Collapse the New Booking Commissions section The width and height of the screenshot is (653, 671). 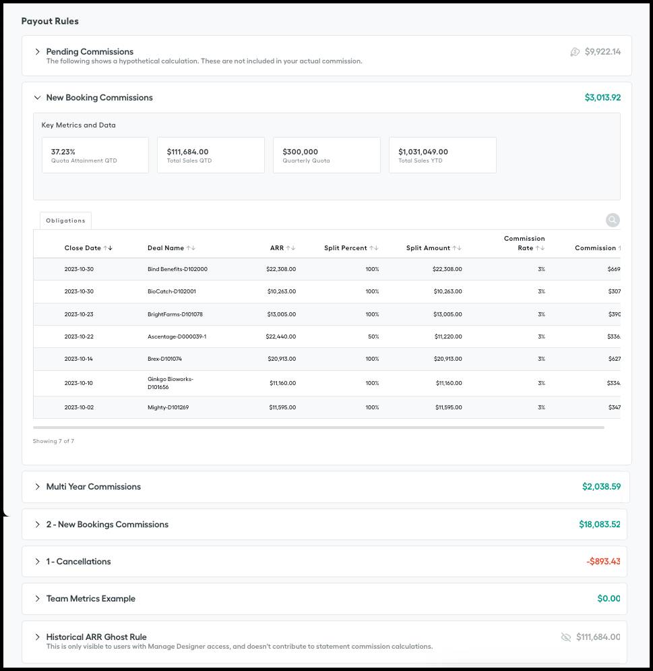click(x=38, y=98)
